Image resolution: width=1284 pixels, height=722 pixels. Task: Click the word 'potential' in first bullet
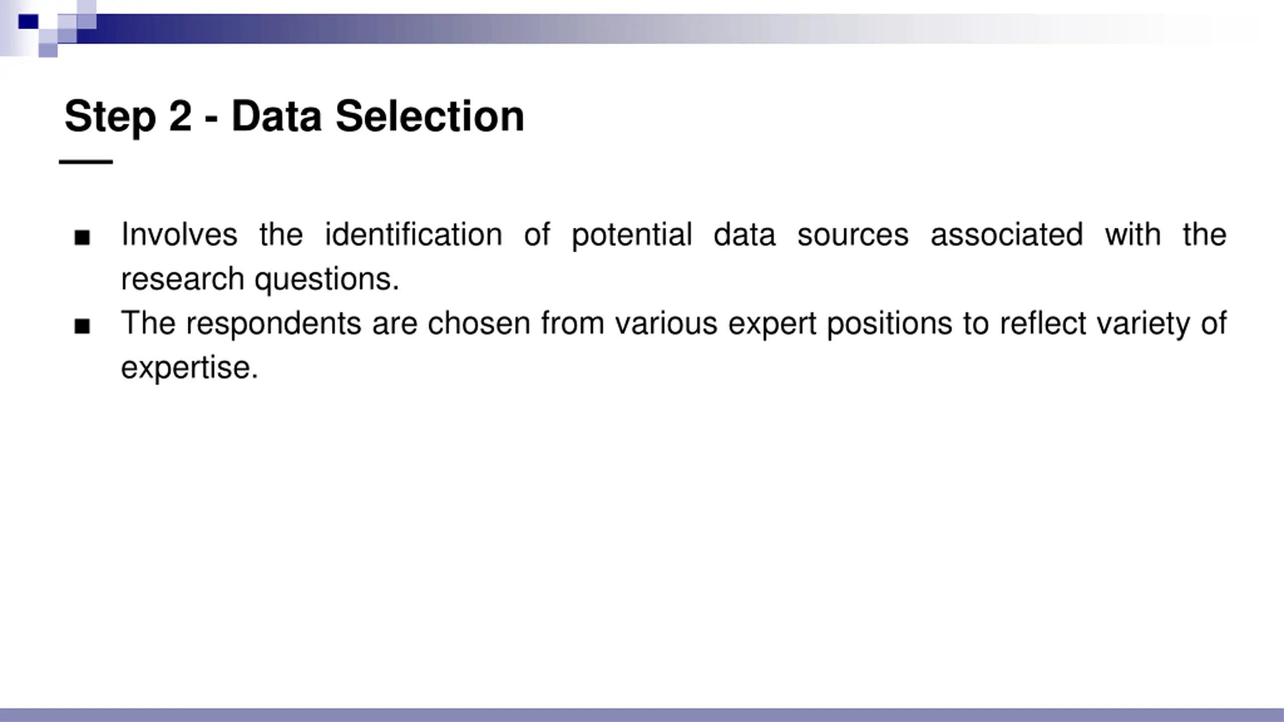coord(632,236)
